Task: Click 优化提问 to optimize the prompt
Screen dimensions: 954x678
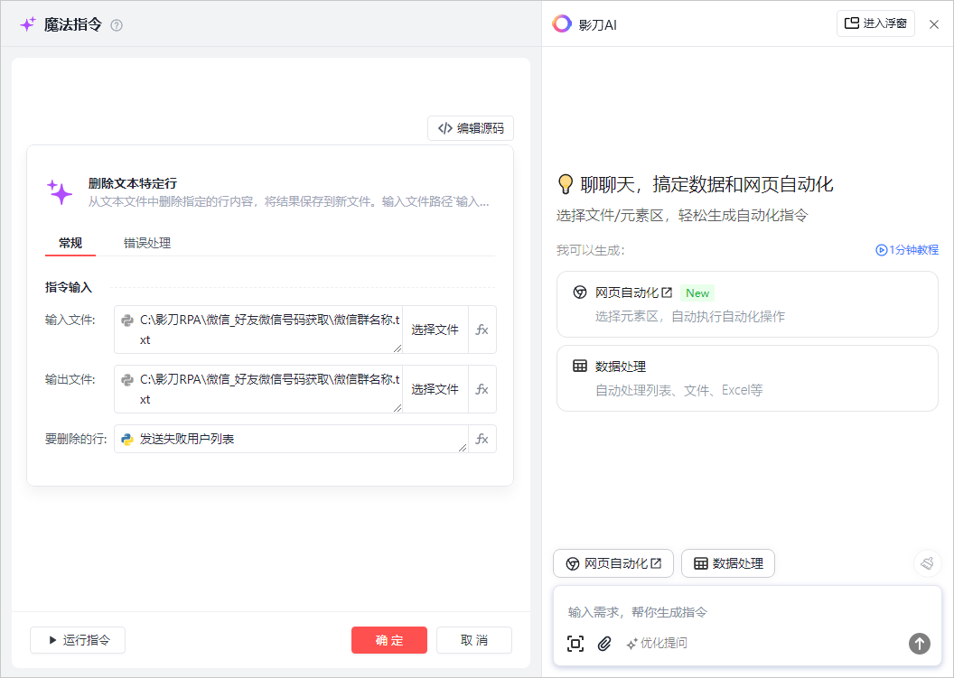Action: tap(657, 644)
